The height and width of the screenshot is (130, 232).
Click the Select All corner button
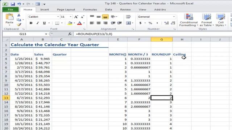pyautogui.click(x=6, y=39)
